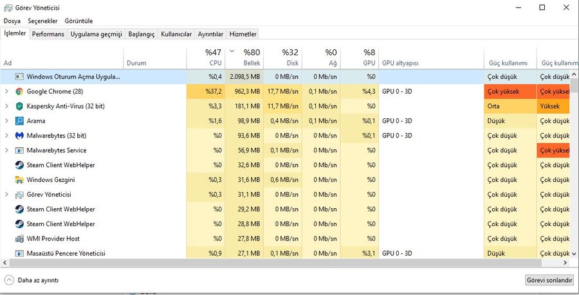The height and width of the screenshot is (295, 579).
Task: Open the Dosya menu
Action: click(x=12, y=21)
